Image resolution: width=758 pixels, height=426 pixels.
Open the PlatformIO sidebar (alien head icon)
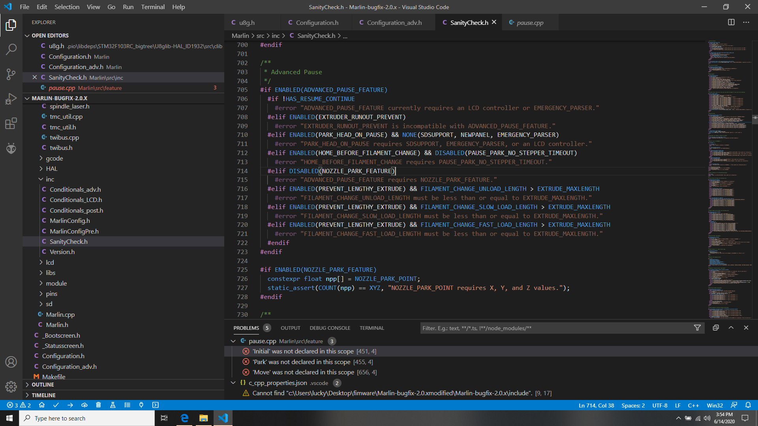(11, 148)
